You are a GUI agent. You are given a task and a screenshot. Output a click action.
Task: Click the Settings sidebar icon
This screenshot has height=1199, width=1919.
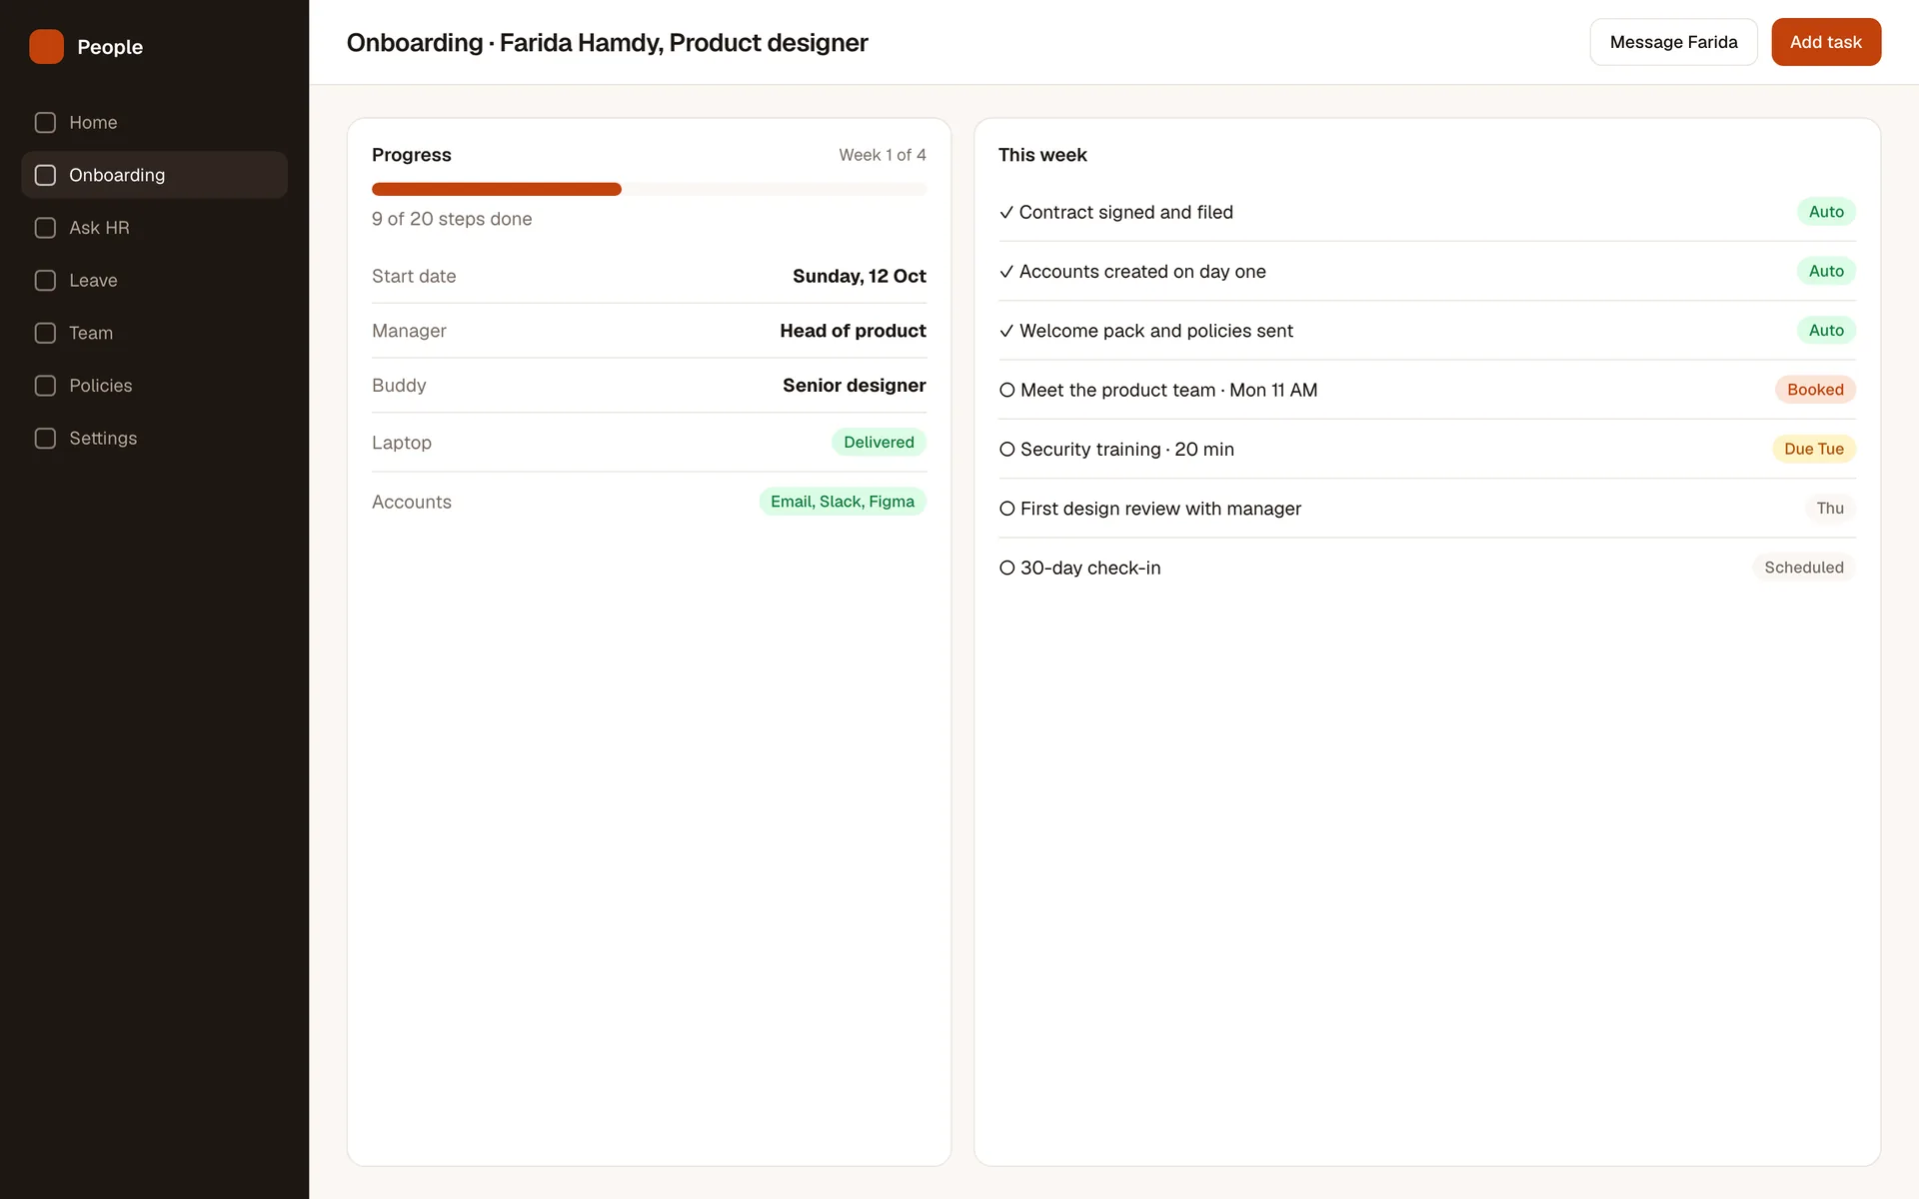[45, 439]
